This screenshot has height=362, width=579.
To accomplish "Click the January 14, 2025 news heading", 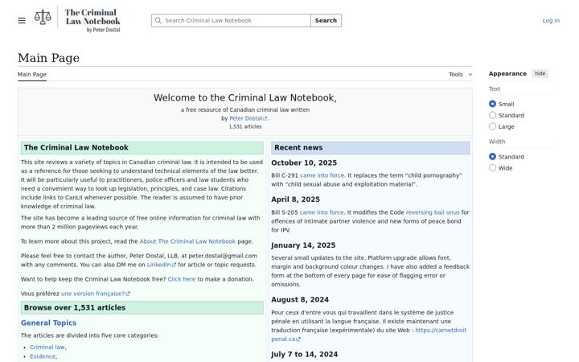I will (x=303, y=245).
